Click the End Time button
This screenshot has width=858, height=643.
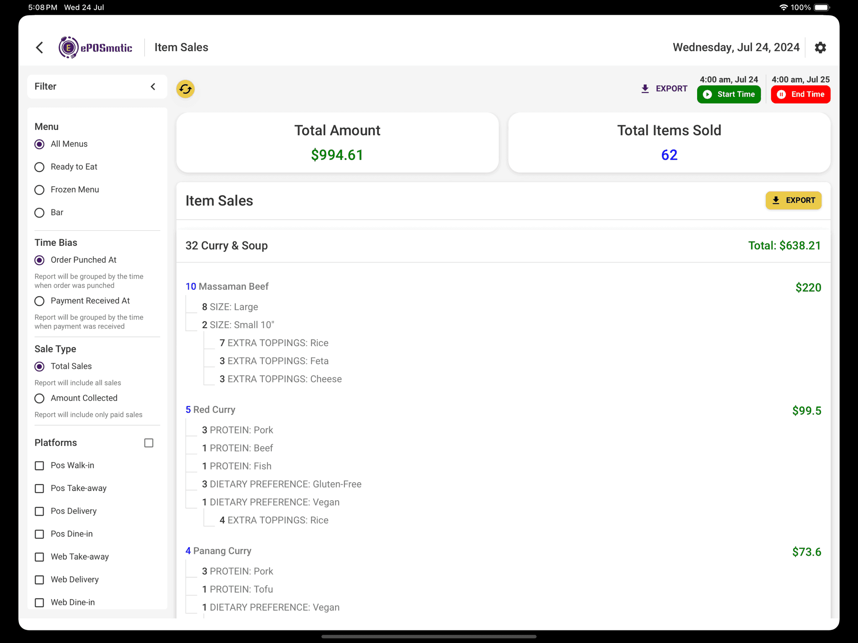tap(800, 94)
